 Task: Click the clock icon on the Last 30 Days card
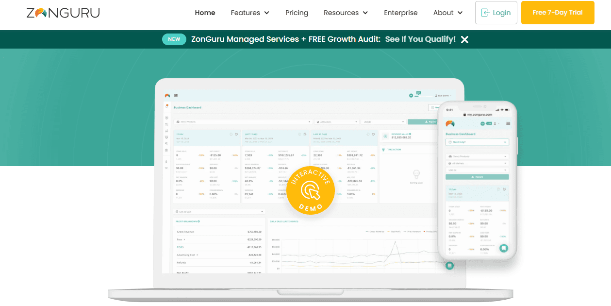pos(368,134)
